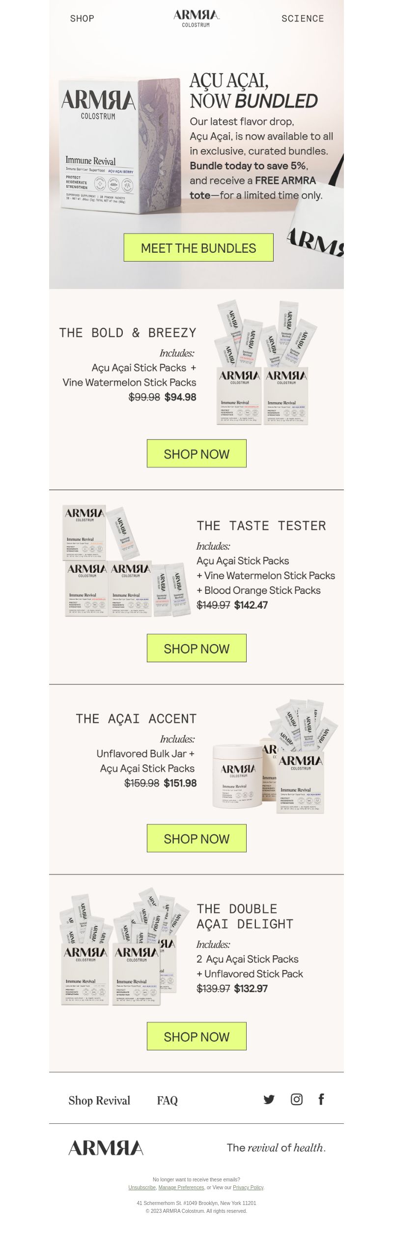
Task: Click the Bold & Breezy product image
Action: point(264,362)
